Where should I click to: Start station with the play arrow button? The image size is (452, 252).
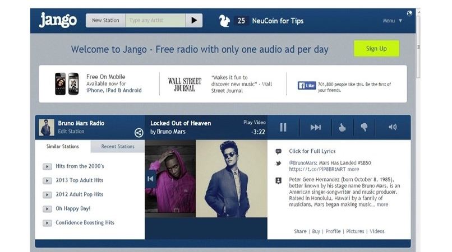194,21
